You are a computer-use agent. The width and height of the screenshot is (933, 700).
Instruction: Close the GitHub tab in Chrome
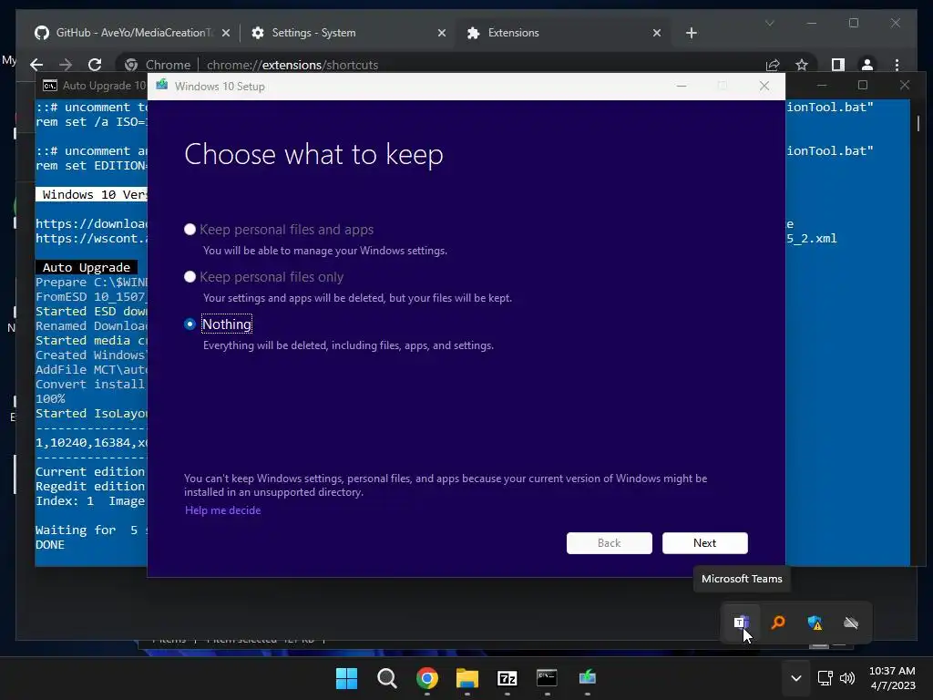coord(226,34)
